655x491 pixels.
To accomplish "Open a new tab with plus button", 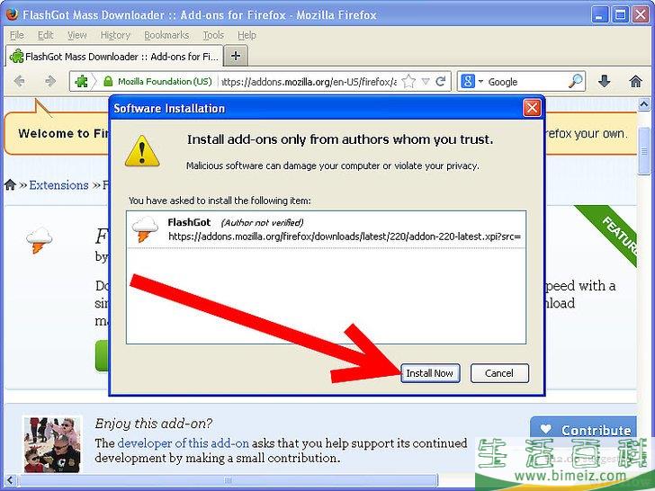I will coord(236,56).
